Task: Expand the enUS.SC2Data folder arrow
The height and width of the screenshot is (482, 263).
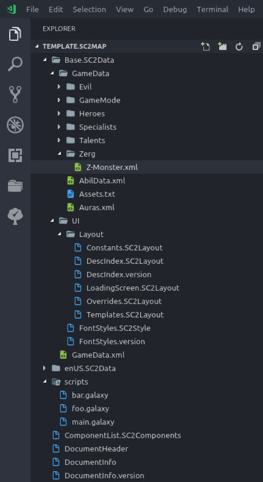Action: point(44,368)
